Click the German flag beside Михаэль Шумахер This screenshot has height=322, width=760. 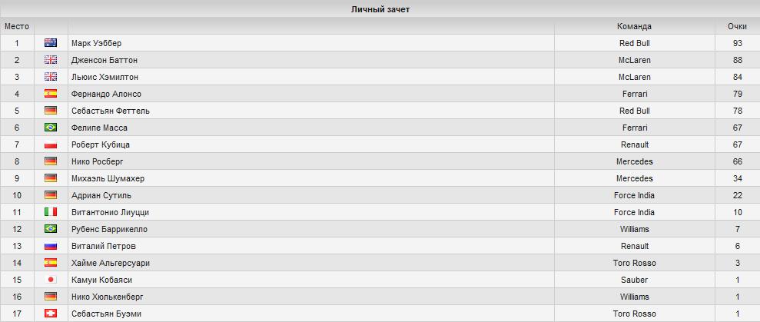coord(51,178)
